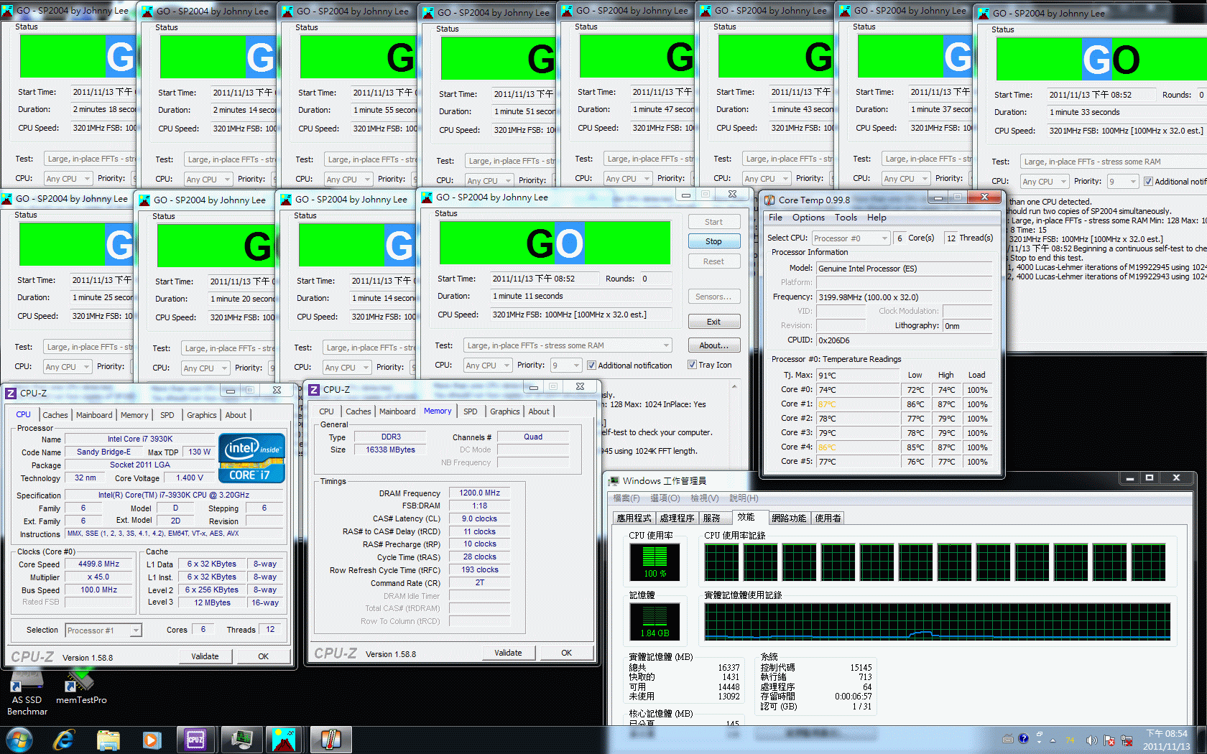Click the Core Temp title bar icon
The height and width of the screenshot is (754, 1207).
click(769, 200)
